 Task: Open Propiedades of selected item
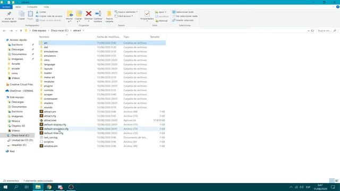pos(147,16)
